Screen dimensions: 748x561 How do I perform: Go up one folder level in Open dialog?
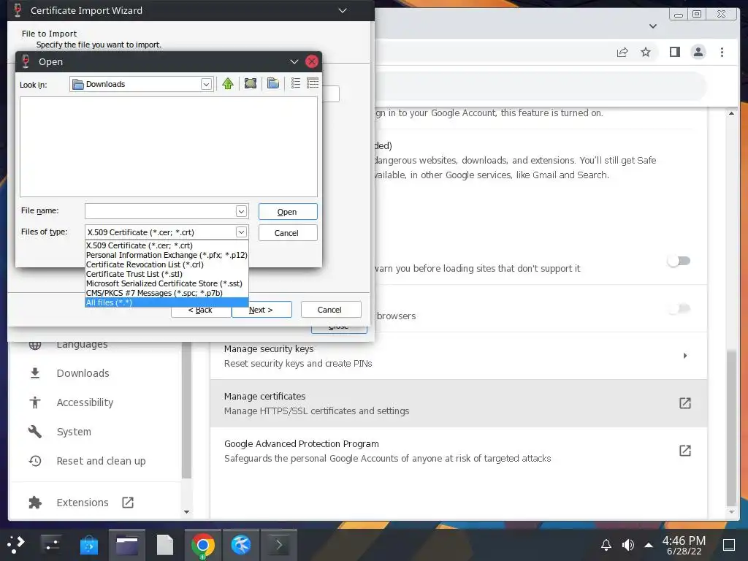[228, 83]
